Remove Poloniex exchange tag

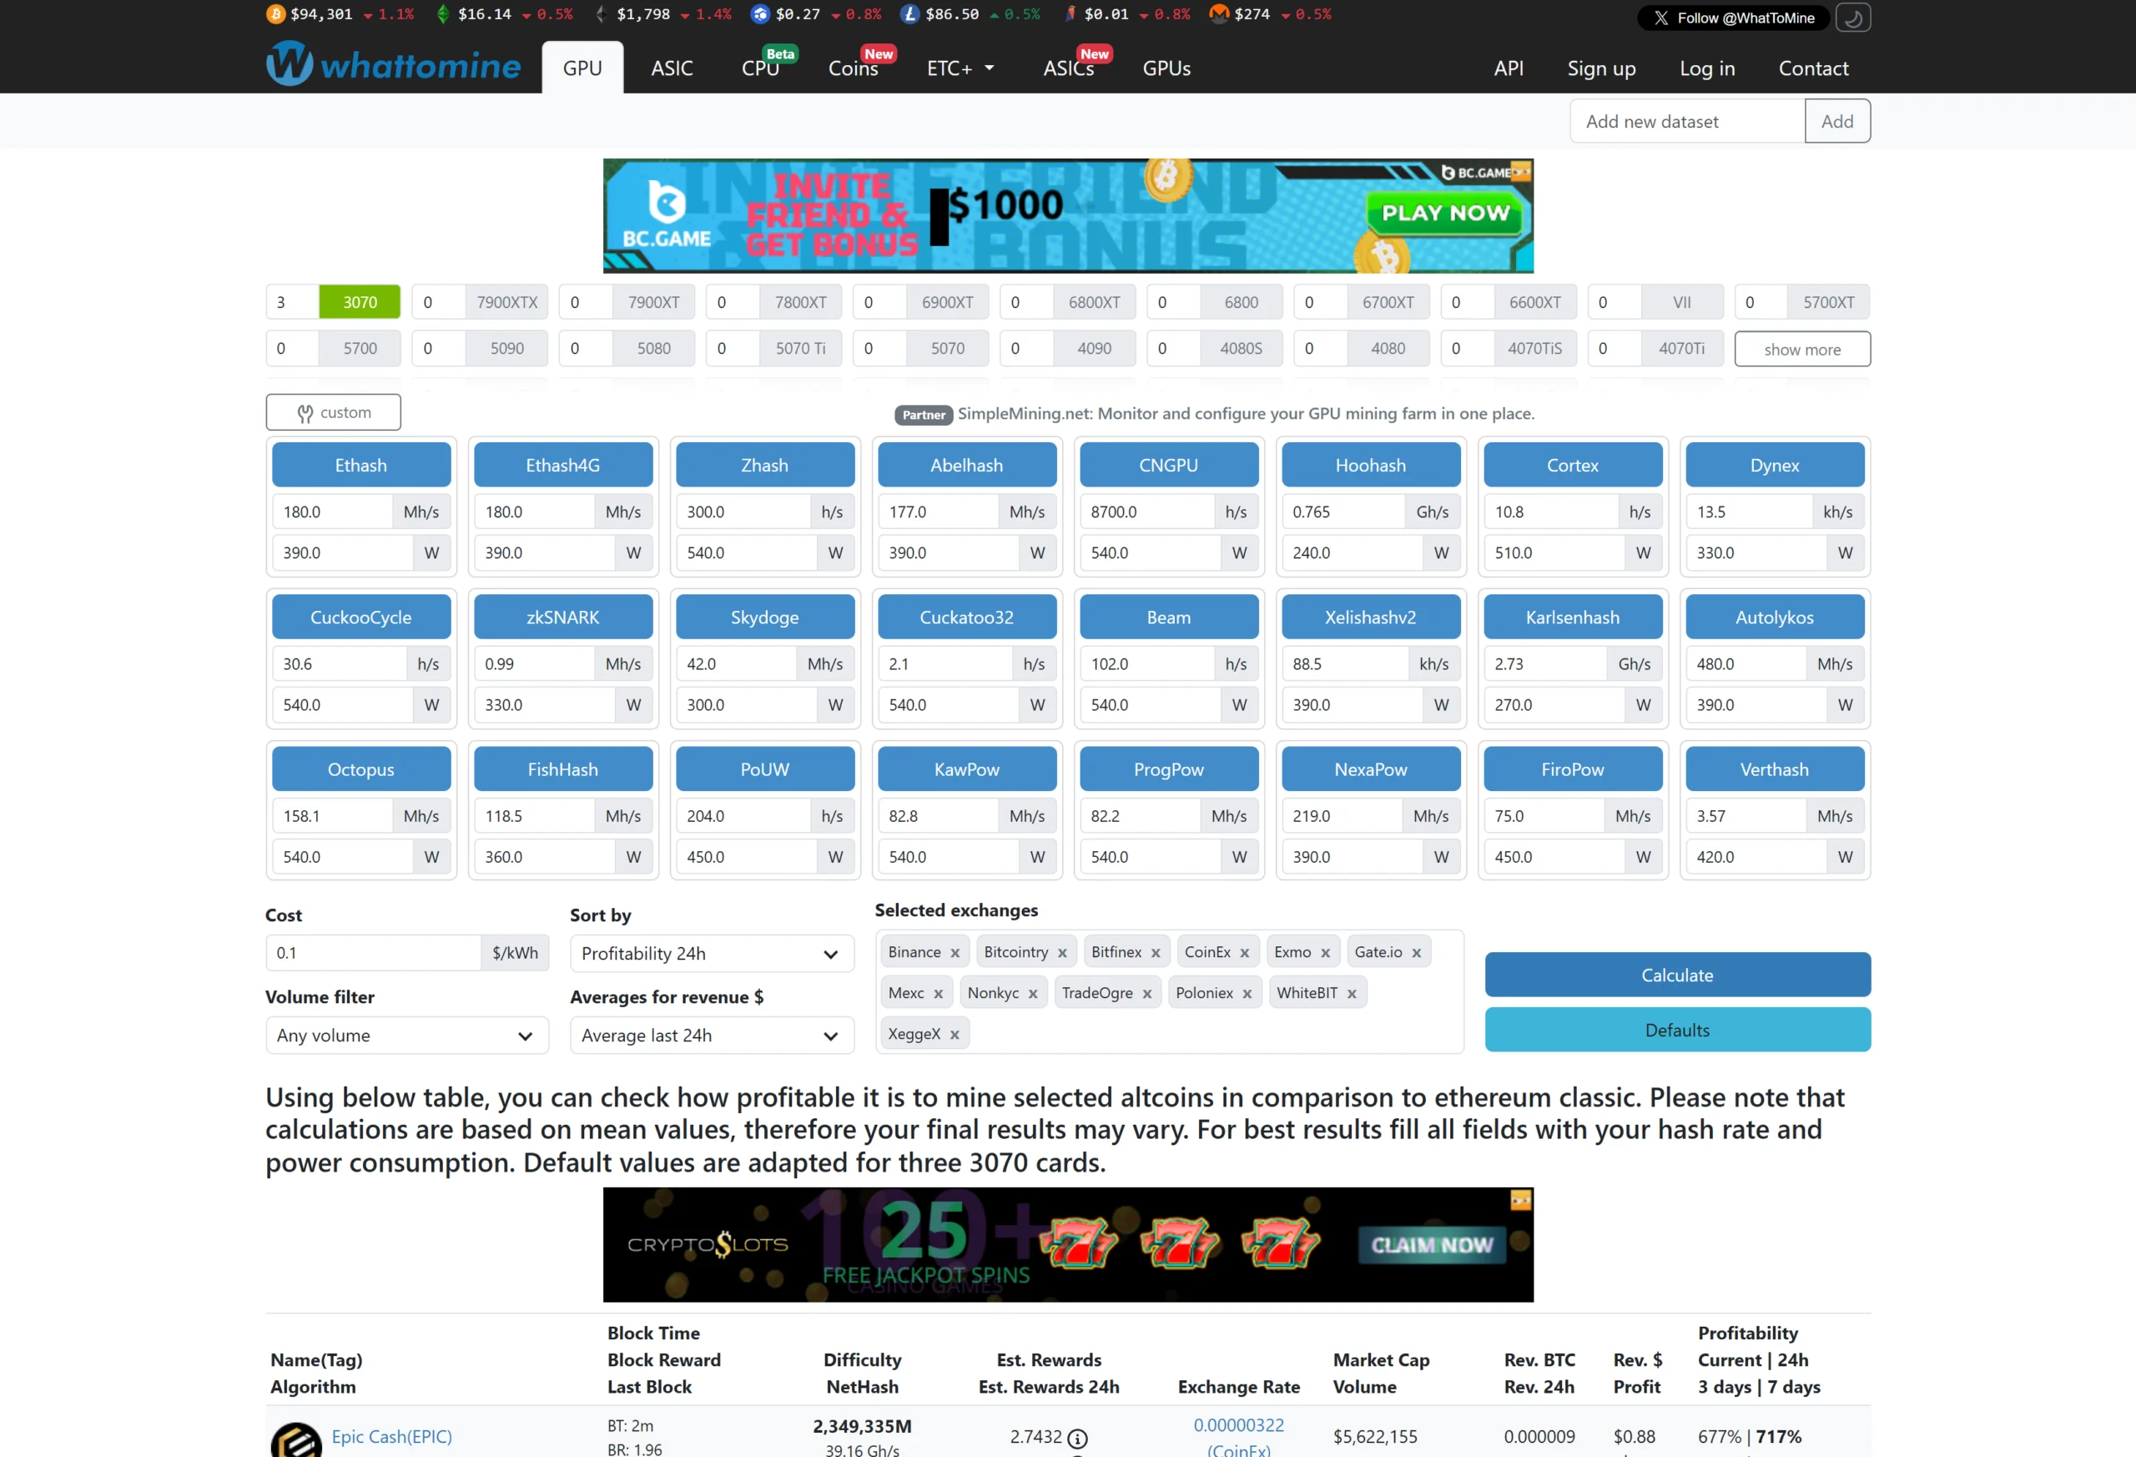pos(1247,993)
